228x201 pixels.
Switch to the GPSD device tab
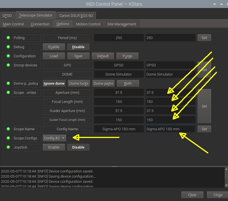coord(7,15)
